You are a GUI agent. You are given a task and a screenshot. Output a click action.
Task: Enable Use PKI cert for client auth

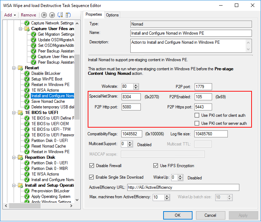(x=197, y=116)
